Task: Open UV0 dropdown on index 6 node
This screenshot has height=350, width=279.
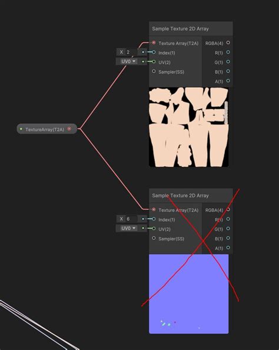Action: coord(128,228)
